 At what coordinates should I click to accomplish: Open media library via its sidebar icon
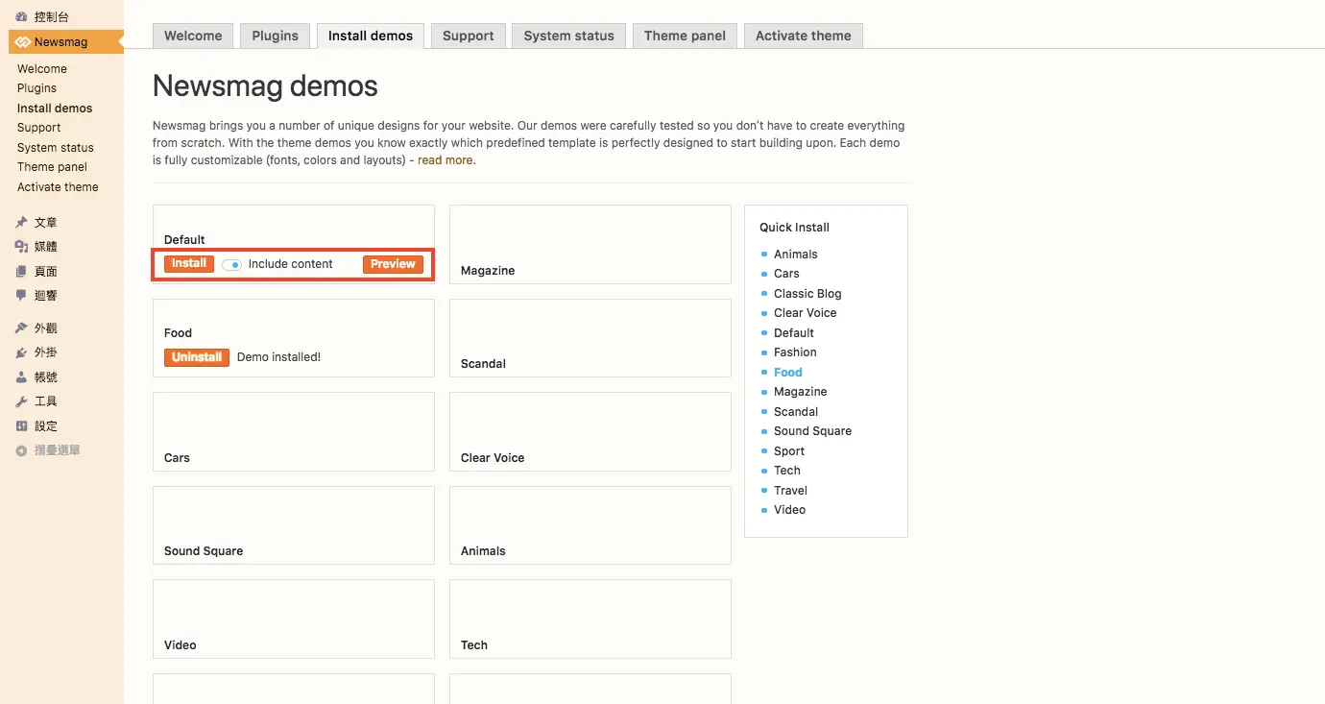21,247
